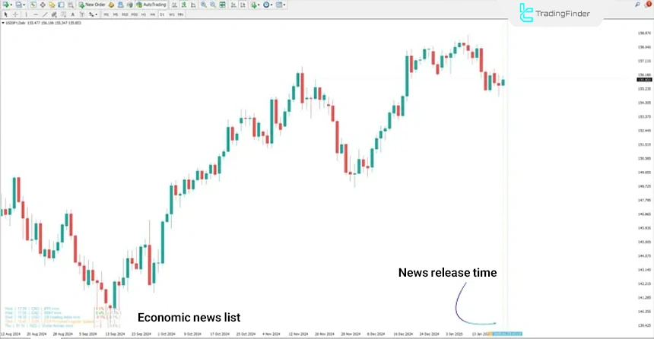The height and width of the screenshot is (339, 654).
Task: Open the Periods clock icon
Action: 266,5
